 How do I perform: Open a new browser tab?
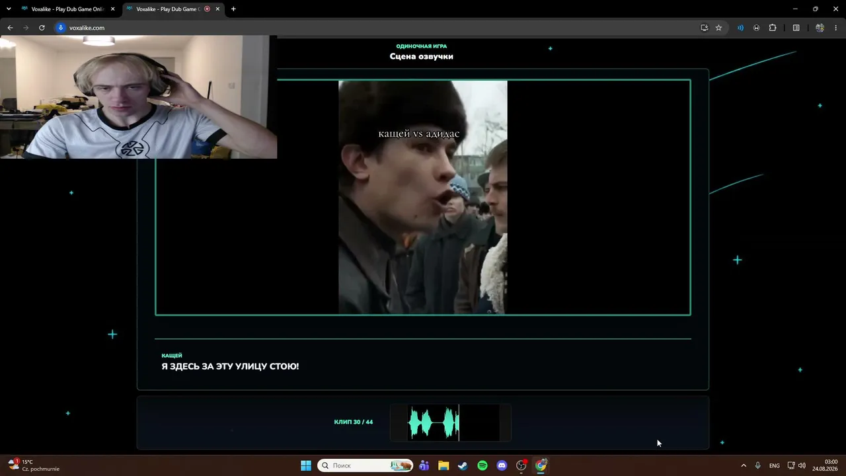click(233, 9)
